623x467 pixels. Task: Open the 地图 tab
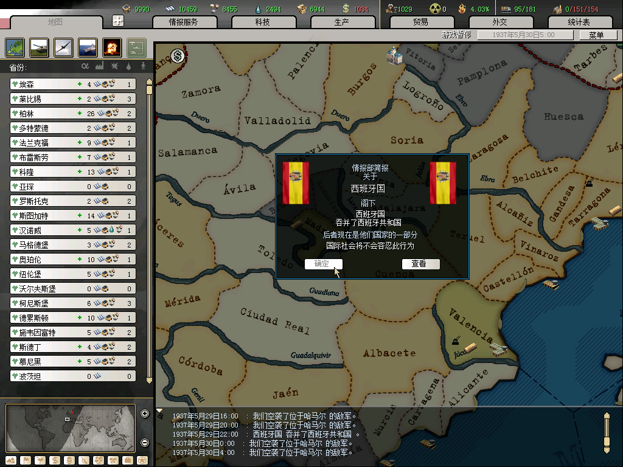(x=56, y=22)
